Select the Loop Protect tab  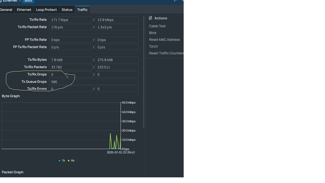pyautogui.click(x=46, y=10)
